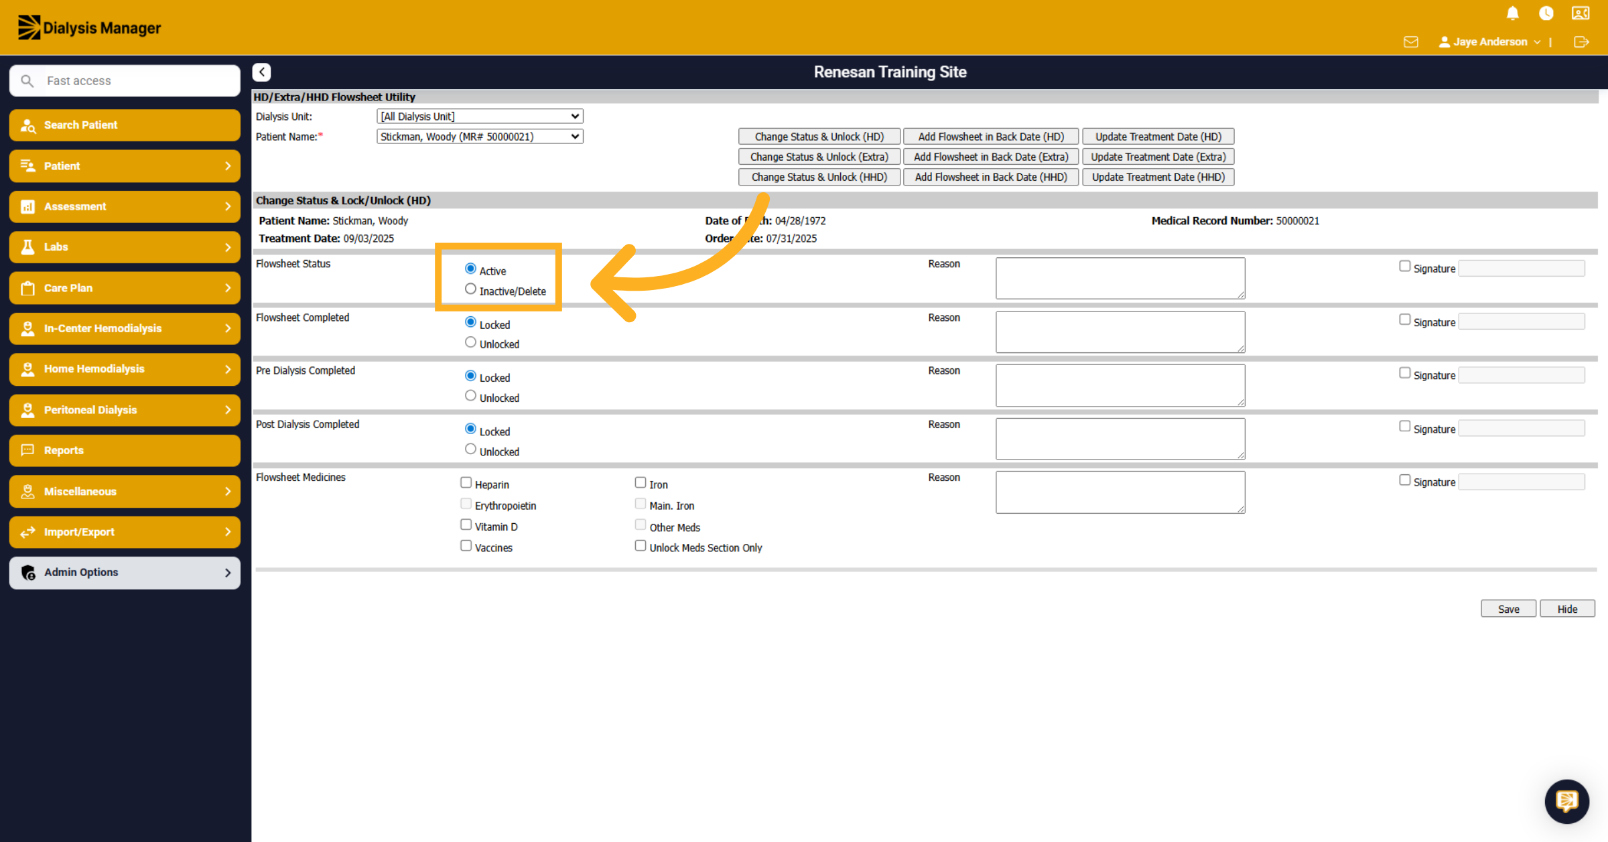Set Flowsheet Completed to Unlocked

click(x=470, y=342)
